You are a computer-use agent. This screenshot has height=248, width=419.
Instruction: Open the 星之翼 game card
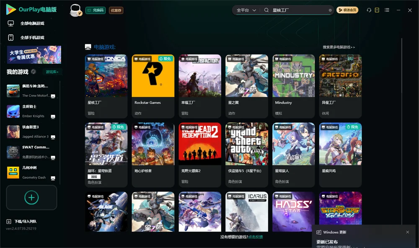pos(247,86)
